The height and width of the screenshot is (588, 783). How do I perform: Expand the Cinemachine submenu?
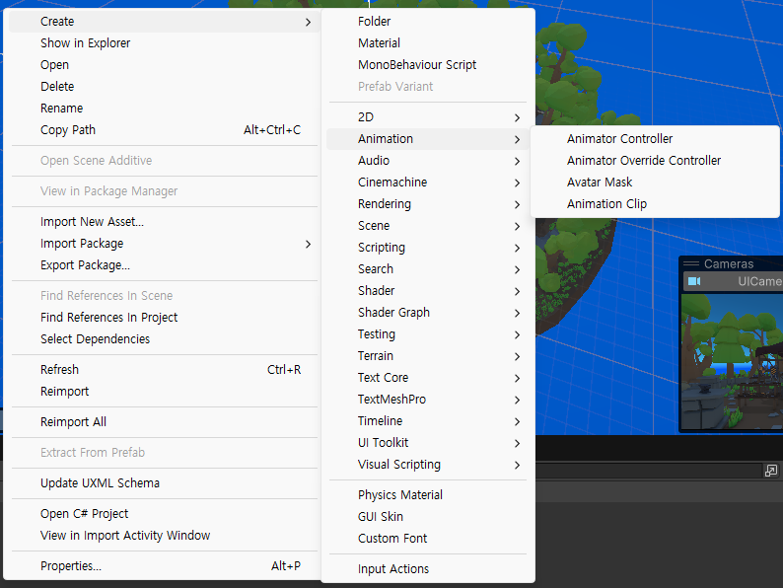pos(428,183)
